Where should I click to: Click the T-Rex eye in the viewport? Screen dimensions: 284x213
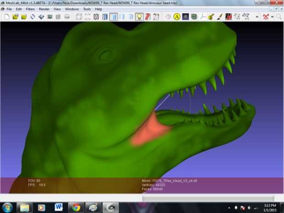point(105,55)
